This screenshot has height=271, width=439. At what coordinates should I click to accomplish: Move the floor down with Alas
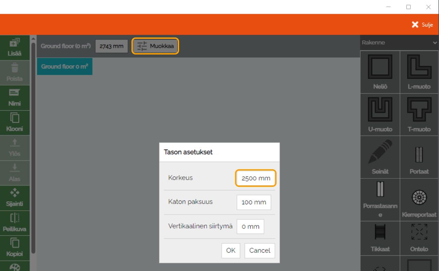click(15, 173)
